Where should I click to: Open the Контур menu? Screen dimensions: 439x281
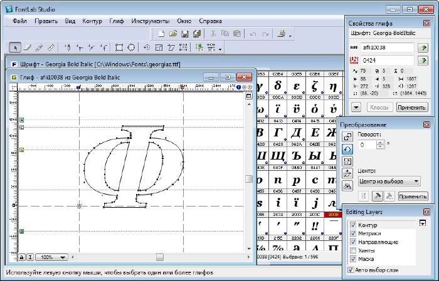(x=92, y=21)
